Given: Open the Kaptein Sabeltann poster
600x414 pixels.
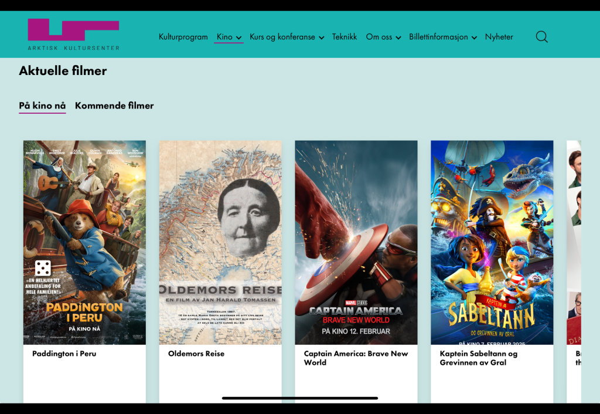Looking at the screenshot, I should coord(492,242).
